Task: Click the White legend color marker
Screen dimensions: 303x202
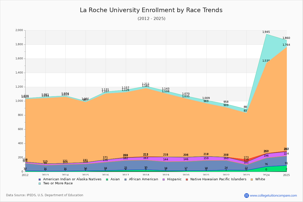Action: coord(252,179)
